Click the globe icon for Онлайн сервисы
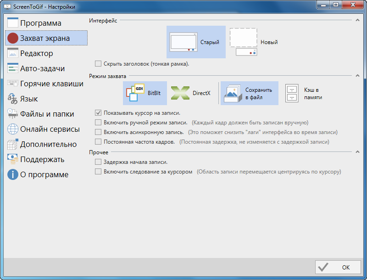The image size is (367, 280). coord(13,129)
